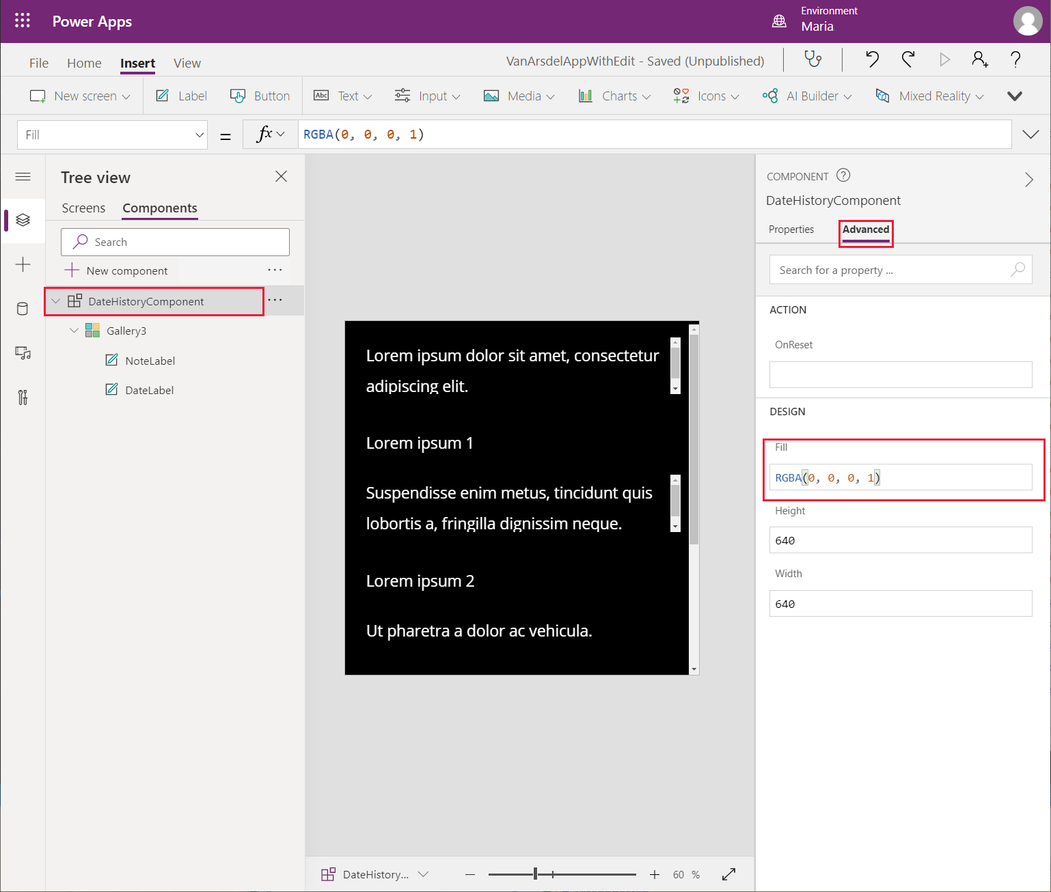Click the Undo arrow
This screenshot has width=1051, height=892.
(x=872, y=59)
